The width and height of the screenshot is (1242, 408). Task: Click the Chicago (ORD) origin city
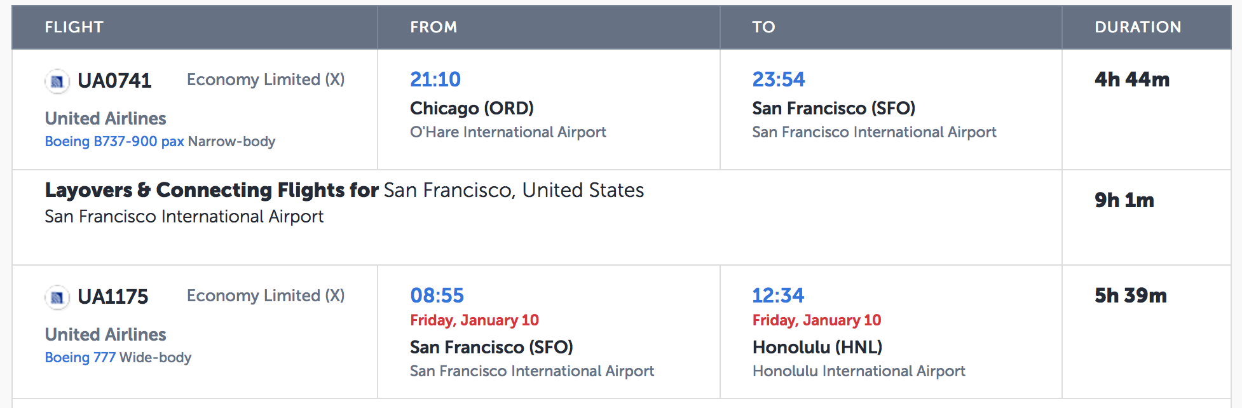472,109
